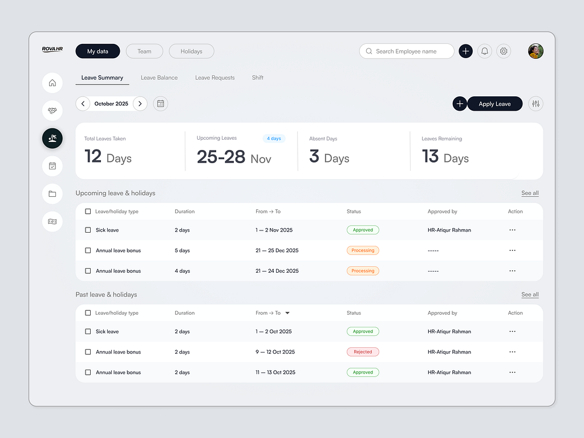Screen dimensions: 584x438
Task: See all past leave & holidays
Action: pos(530,295)
